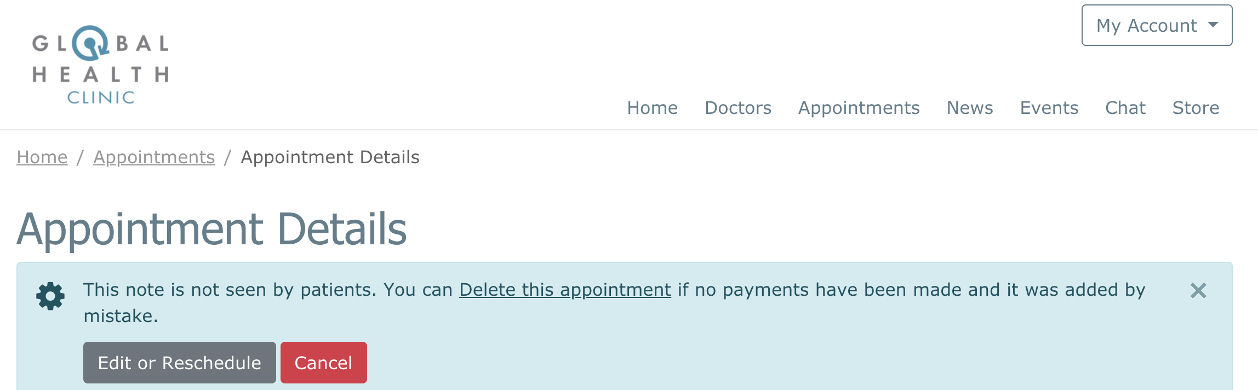Click the Appointment Details page heading

(211, 229)
